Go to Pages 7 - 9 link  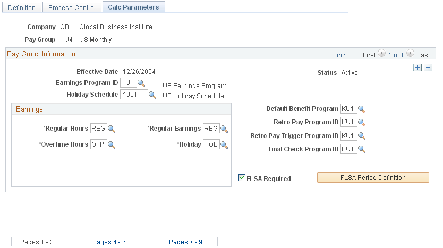(185, 242)
